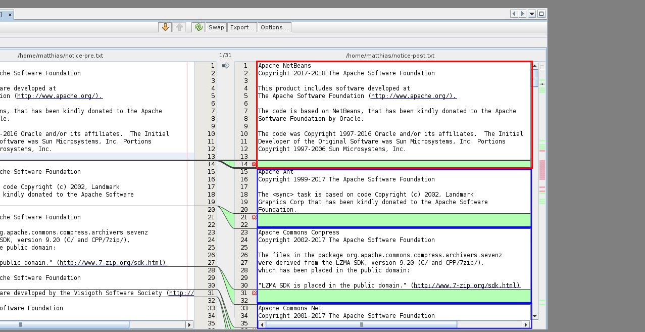
Task: Click the right pane vertical scrollbar thumb
Action: pos(535,78)
